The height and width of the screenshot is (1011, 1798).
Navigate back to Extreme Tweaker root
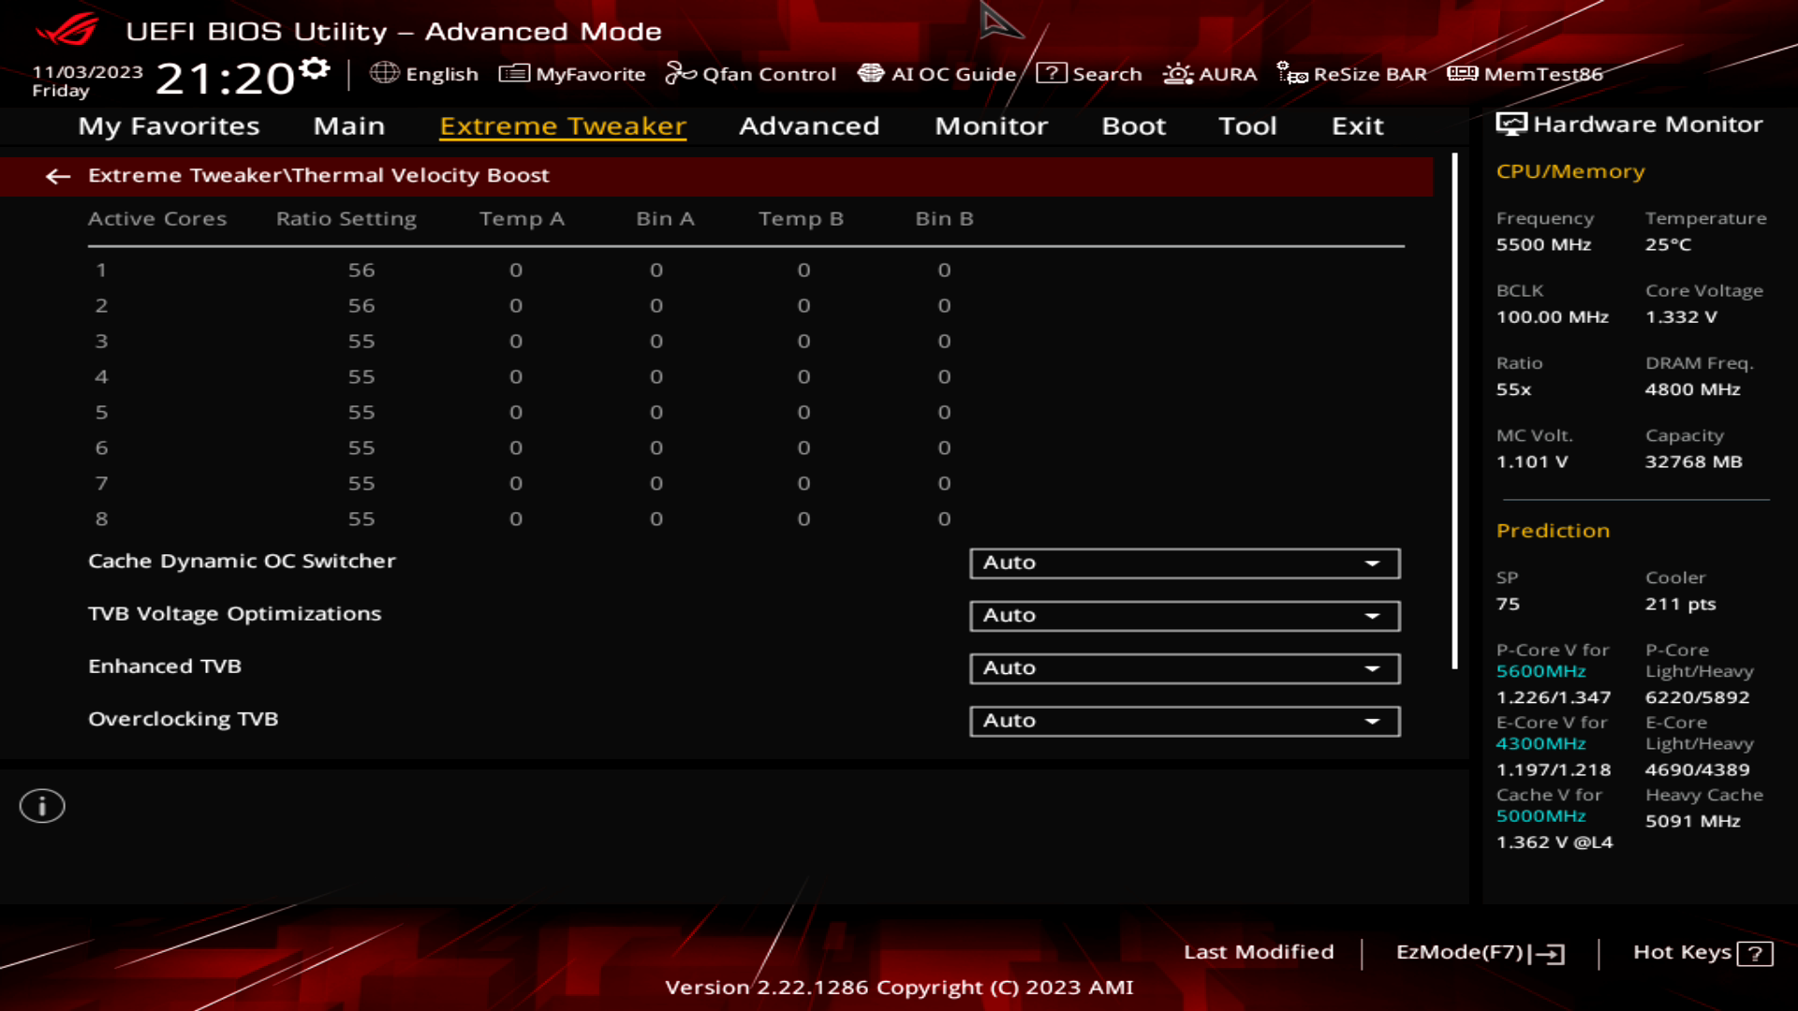[x=57, y=175]
